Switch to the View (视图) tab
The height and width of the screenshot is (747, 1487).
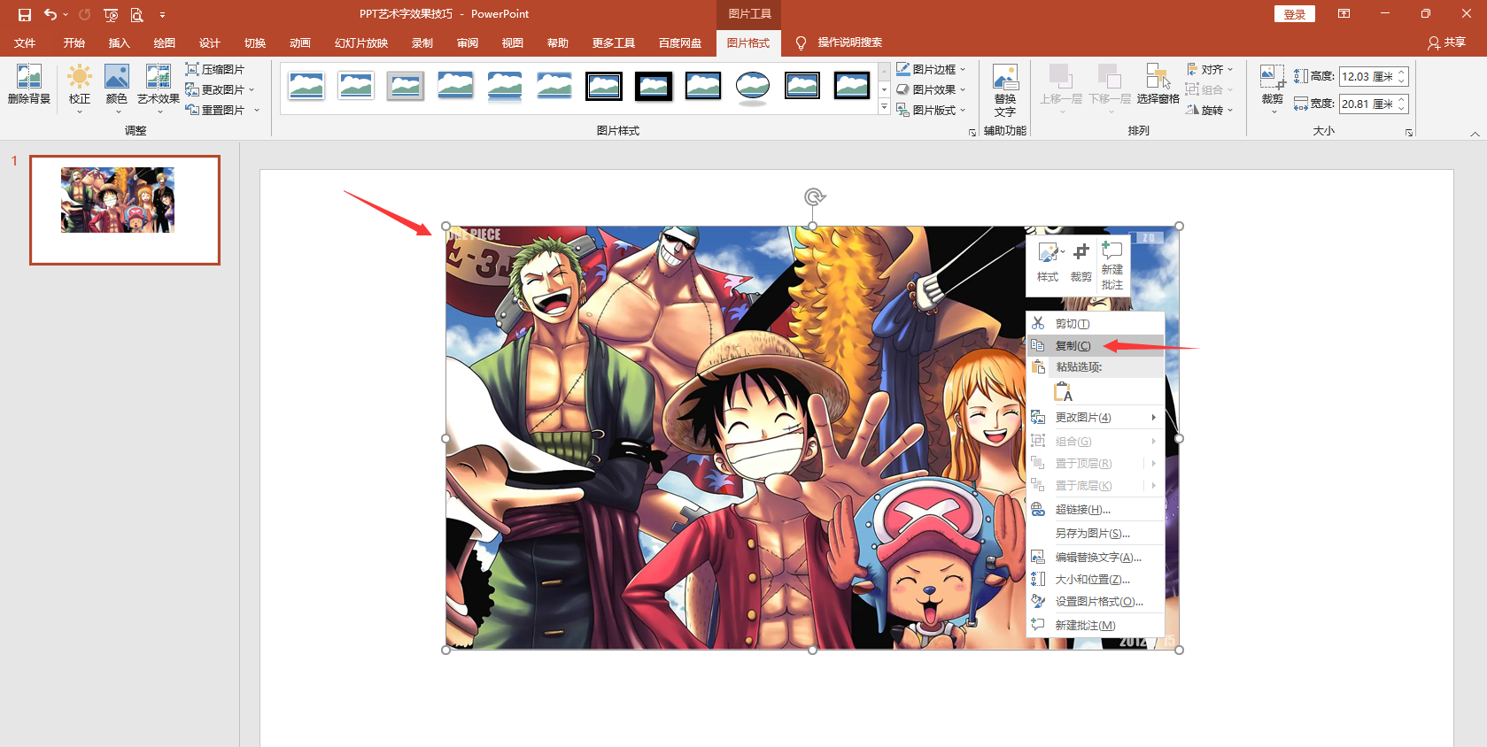click(512, 42)
